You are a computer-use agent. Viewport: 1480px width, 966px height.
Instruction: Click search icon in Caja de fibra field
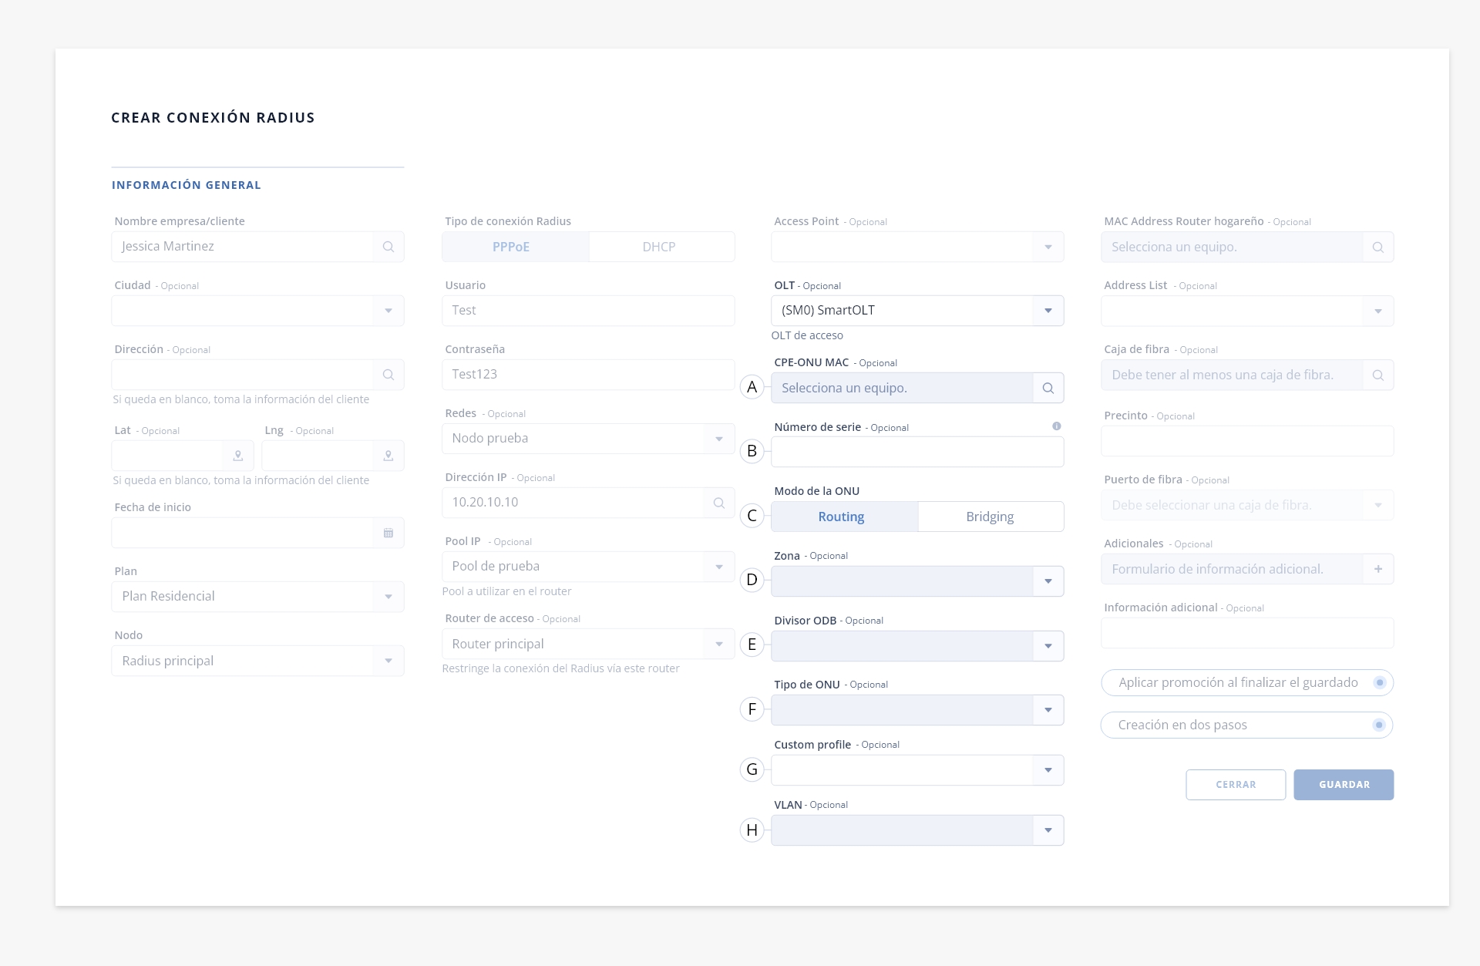coord(1378,375)
